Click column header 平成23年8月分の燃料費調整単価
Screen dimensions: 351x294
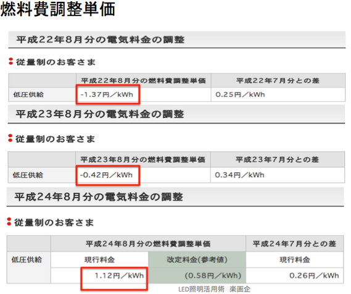(x=143, y=159)
